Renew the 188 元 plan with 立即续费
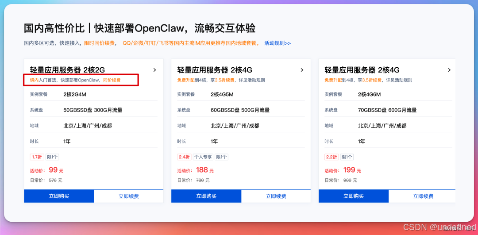Image resolution: width=478 pixels, height=235 pixels. coord(276,196)
